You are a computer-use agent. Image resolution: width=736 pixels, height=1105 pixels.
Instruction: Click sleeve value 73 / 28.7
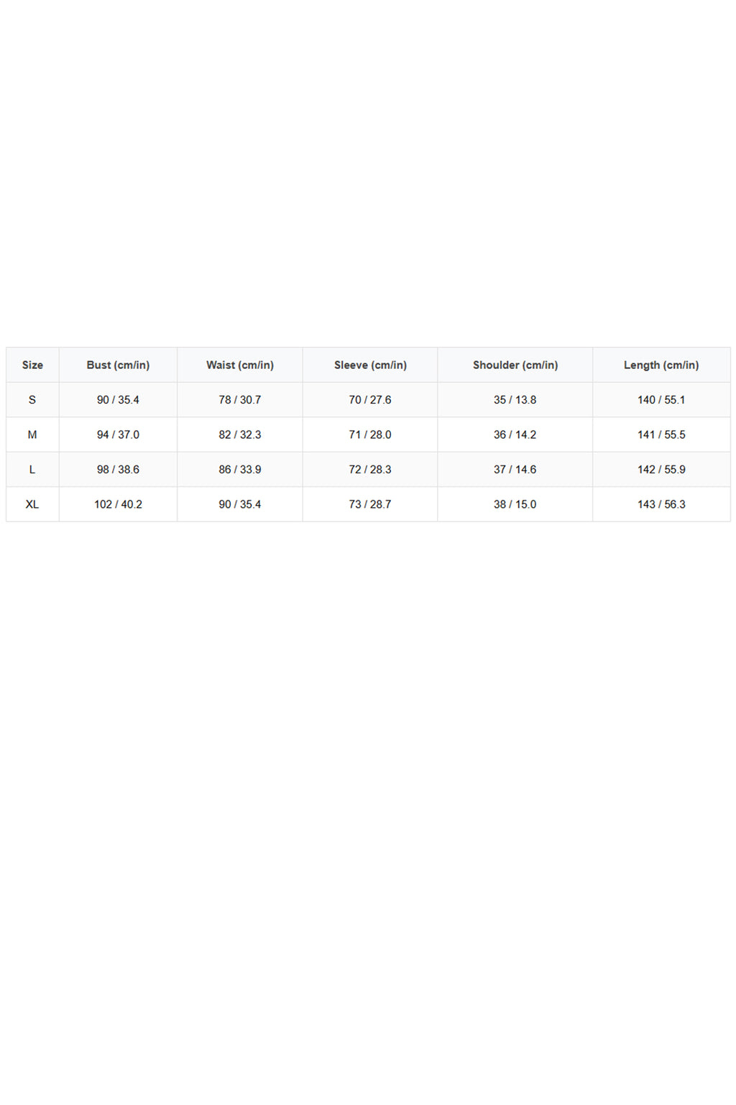tap(370, 504)
